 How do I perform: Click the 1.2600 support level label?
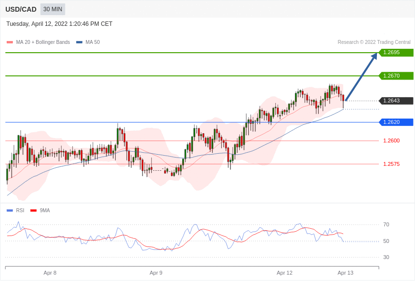[x=392, y=140]
